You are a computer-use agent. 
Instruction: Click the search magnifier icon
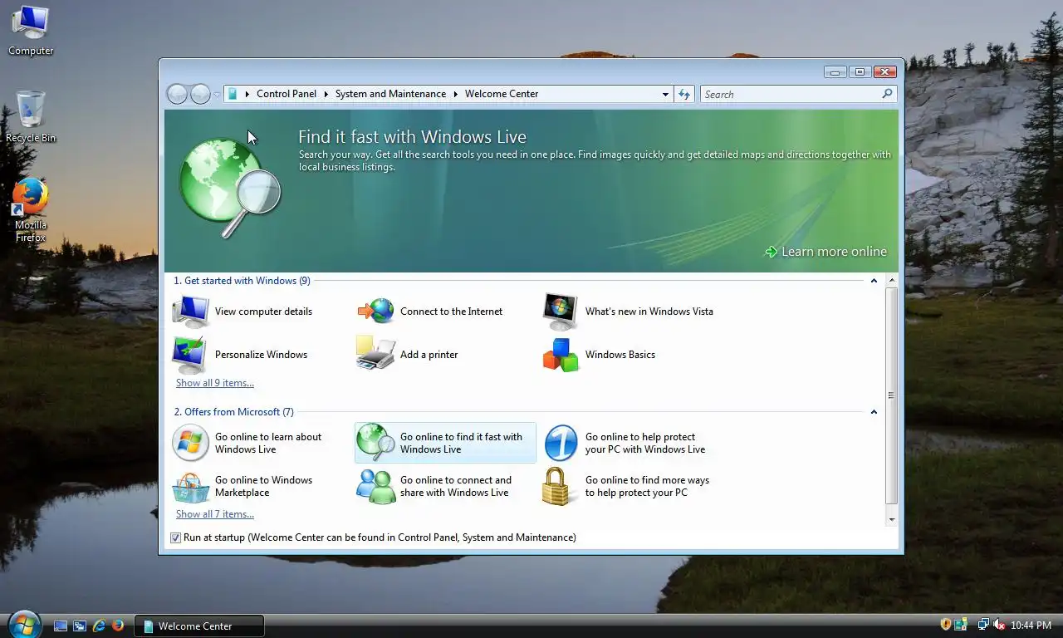pyautogui.click(x=887, y=94)
